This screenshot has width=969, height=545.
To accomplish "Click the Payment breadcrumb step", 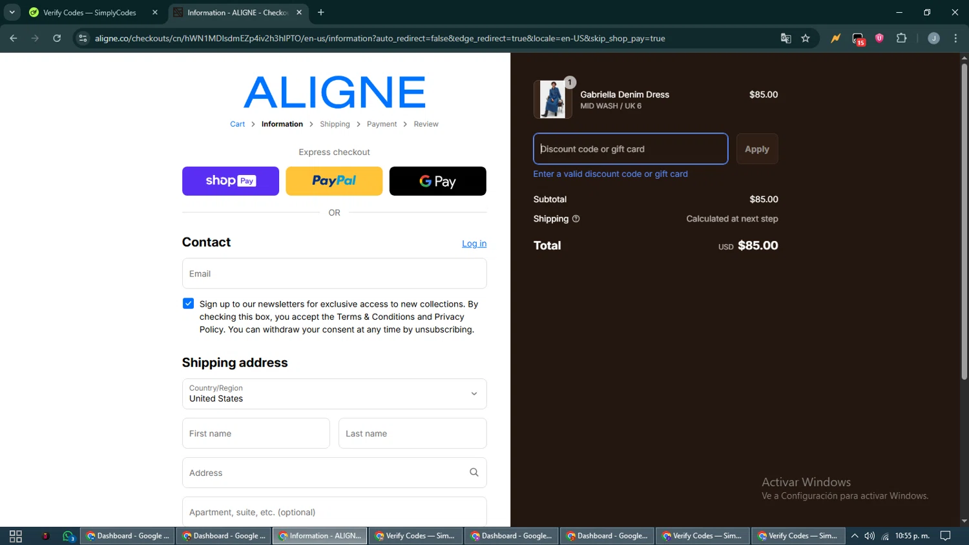I will 382,124.
